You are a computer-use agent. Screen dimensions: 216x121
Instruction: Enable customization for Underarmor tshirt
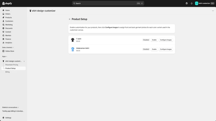[154, 49]
